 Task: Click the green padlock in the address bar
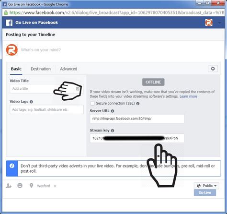click(6, 12)
